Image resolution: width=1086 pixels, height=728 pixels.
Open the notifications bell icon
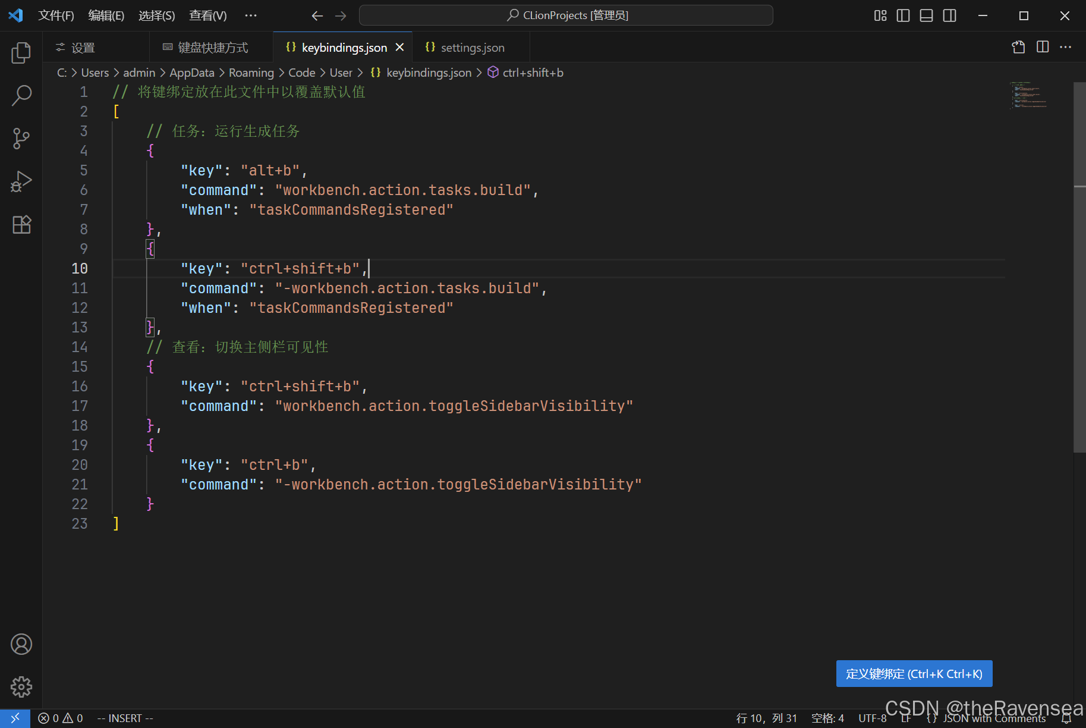point(1066,718)
